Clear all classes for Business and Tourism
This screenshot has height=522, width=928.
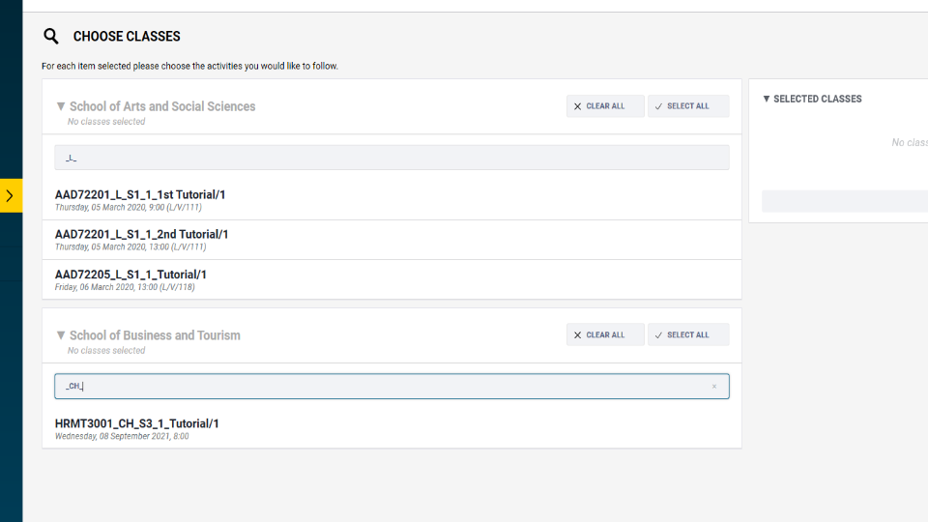(x=605, y=334)
